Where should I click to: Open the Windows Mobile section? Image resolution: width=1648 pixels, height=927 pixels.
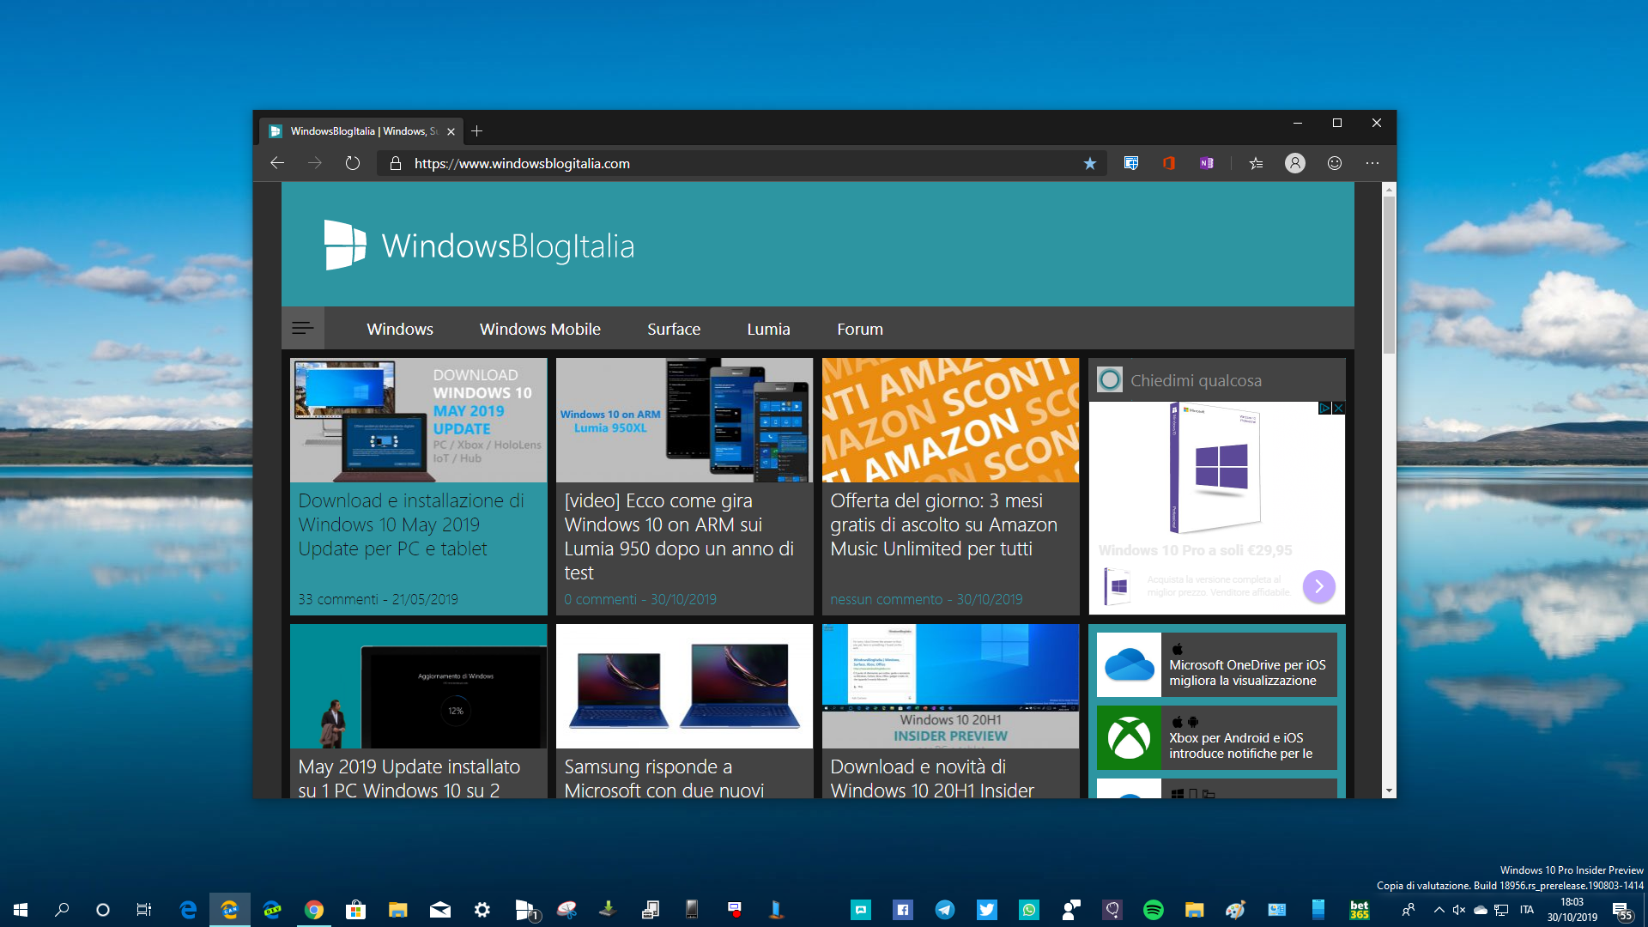tap(540, 329)
